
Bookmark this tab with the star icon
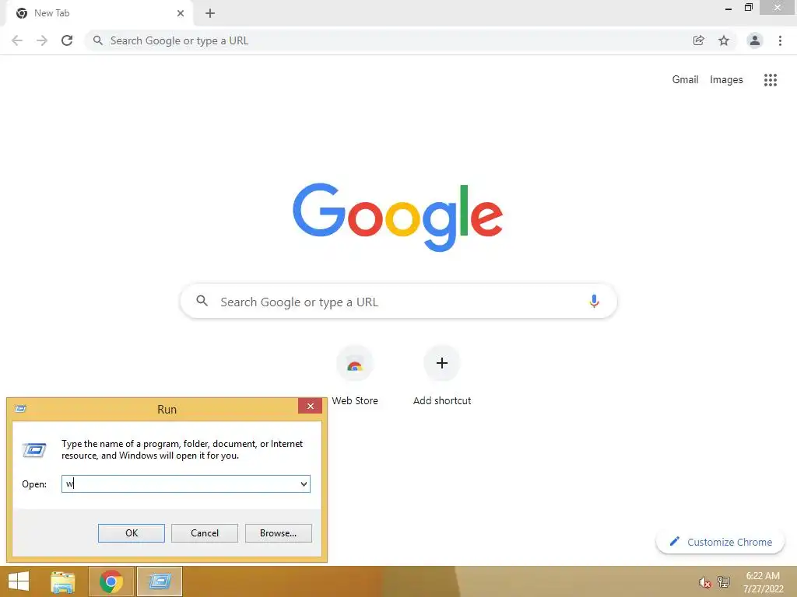pyautogui.click(x=724, y=40)
